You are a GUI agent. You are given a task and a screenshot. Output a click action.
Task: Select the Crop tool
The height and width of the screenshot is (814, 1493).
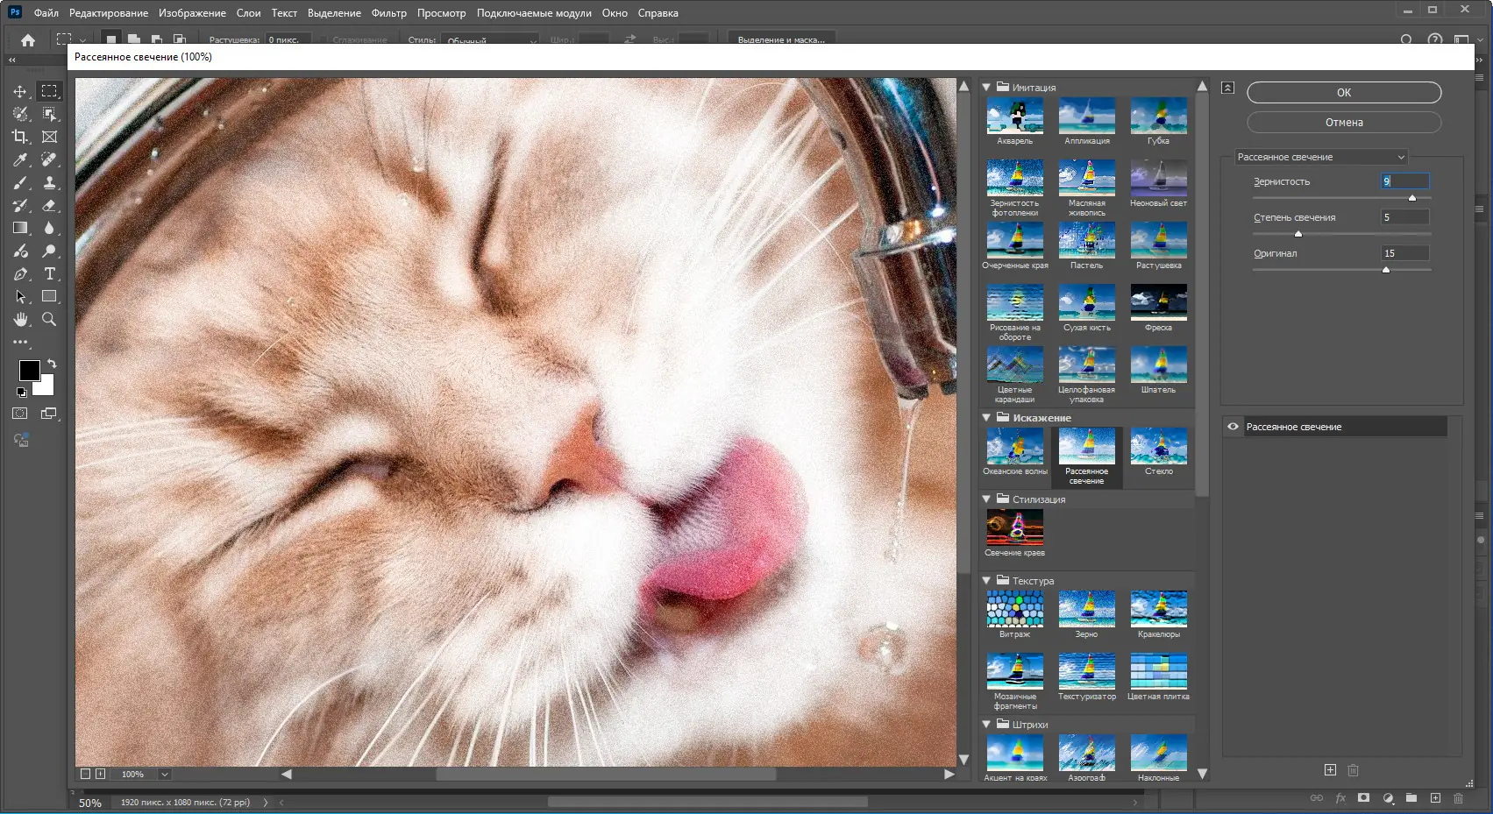(19, 137)
